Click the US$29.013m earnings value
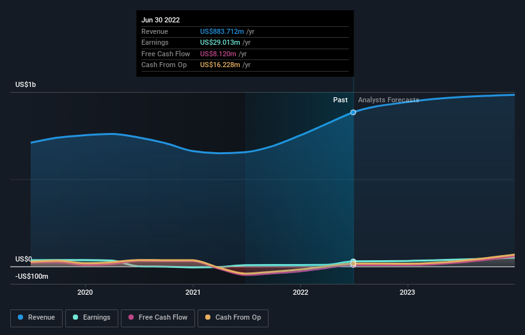The image size is (525, 335). click(x=220, y=42)
